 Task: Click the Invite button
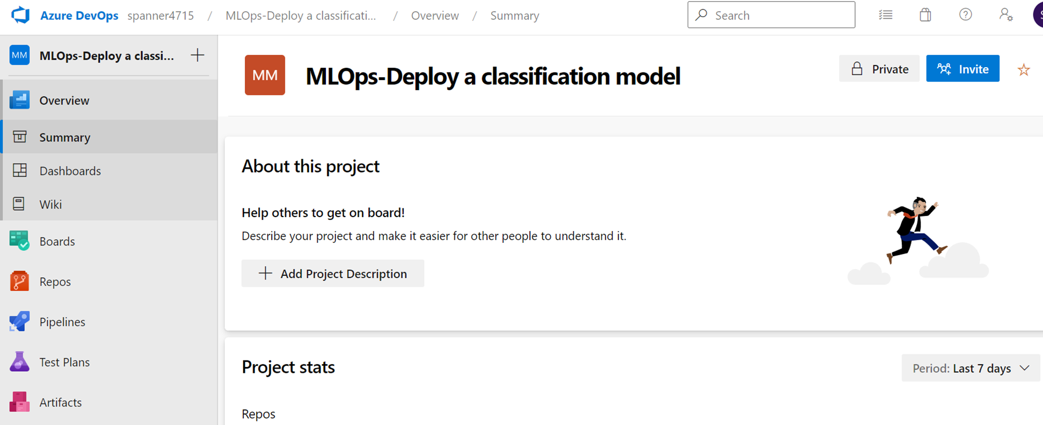pyautogui.click(x=963, y=69)
